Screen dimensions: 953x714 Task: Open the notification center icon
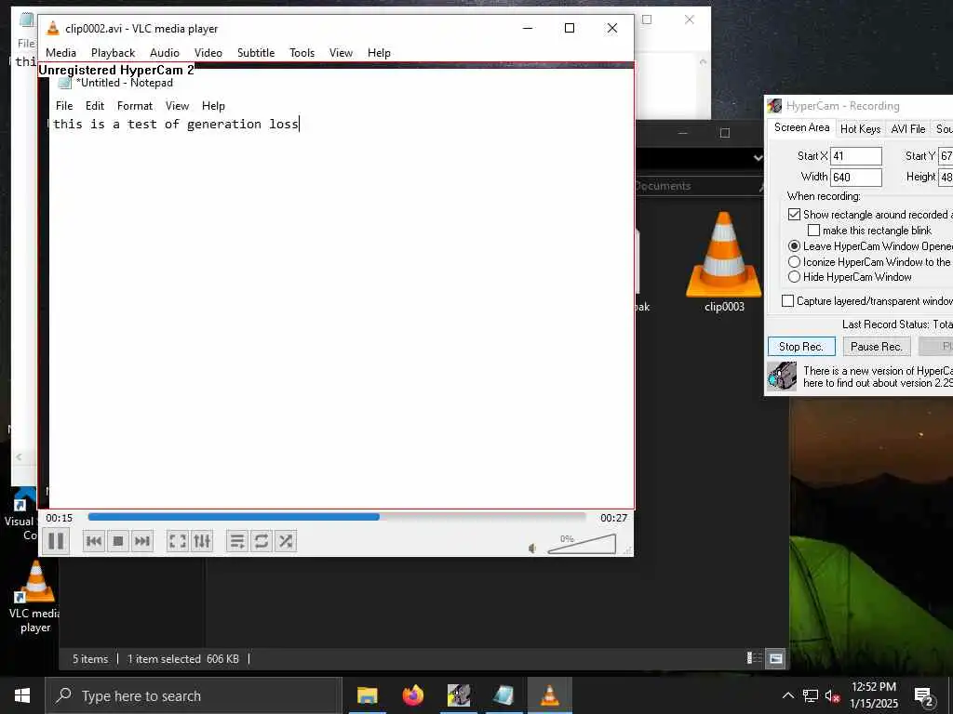click(924, 696)
